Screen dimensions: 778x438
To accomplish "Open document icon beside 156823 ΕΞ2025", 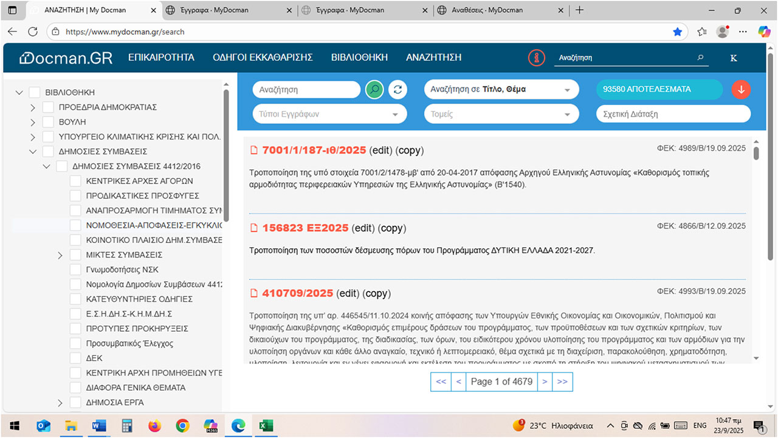I will tap(255, 228).
